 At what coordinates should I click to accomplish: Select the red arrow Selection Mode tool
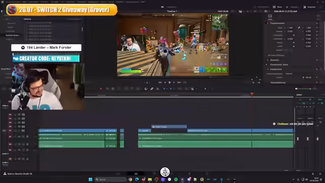coord(101,88)
